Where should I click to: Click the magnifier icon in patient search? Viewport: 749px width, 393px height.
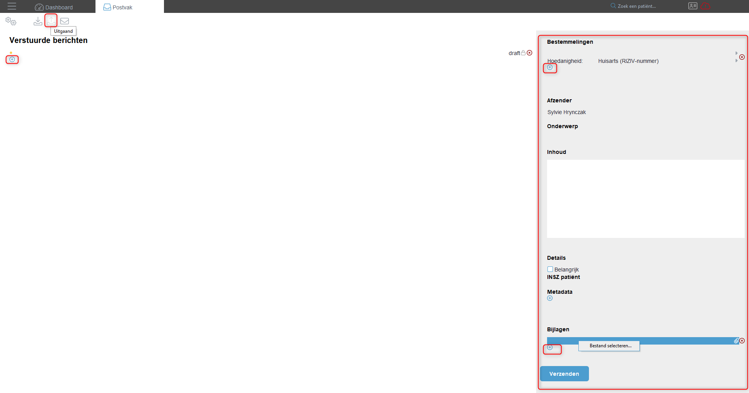tap(613, 6)
